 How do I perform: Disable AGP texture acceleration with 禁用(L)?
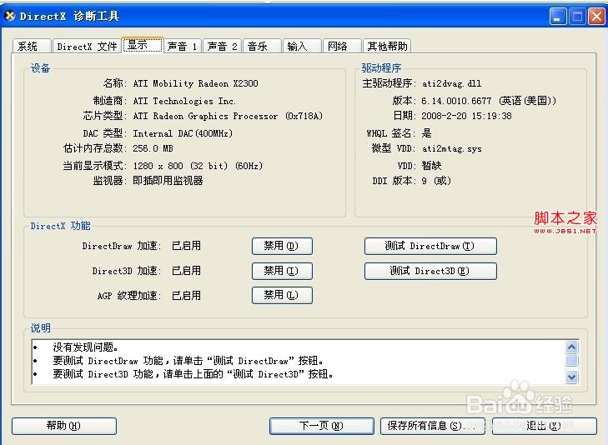pyautogui.click(x=282, y=295)
